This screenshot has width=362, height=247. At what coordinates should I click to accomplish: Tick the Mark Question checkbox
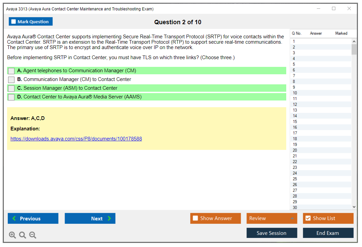(14, 22)
